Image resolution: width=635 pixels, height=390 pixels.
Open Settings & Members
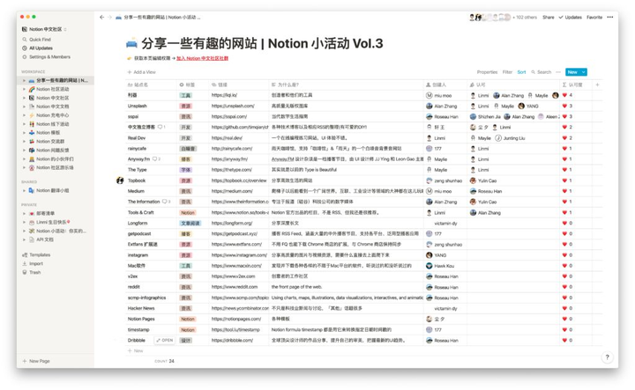click(x=49, y=57)
